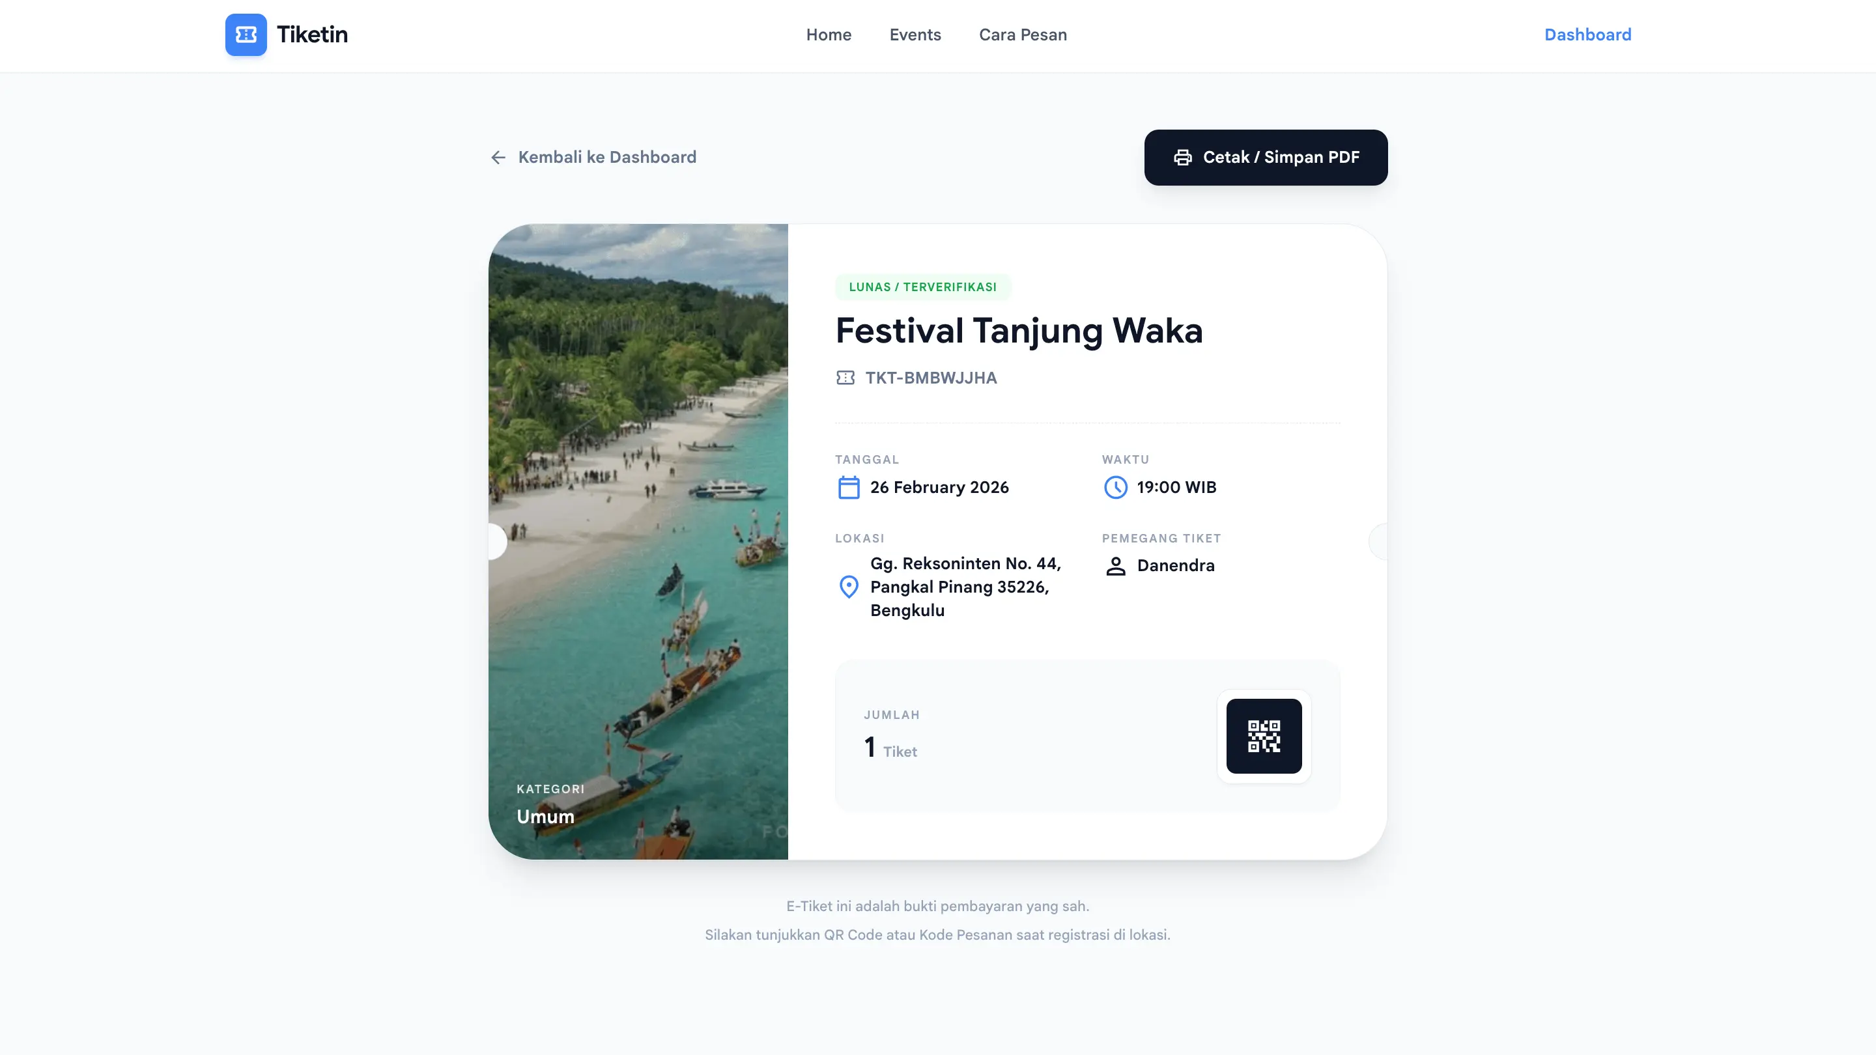The image size is (1876, 1055).
Task: Open the Home menu item
Action: coord(829,35)
